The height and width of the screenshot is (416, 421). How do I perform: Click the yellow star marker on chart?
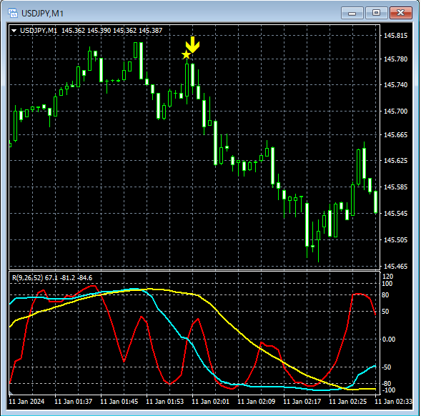(186, 55)
